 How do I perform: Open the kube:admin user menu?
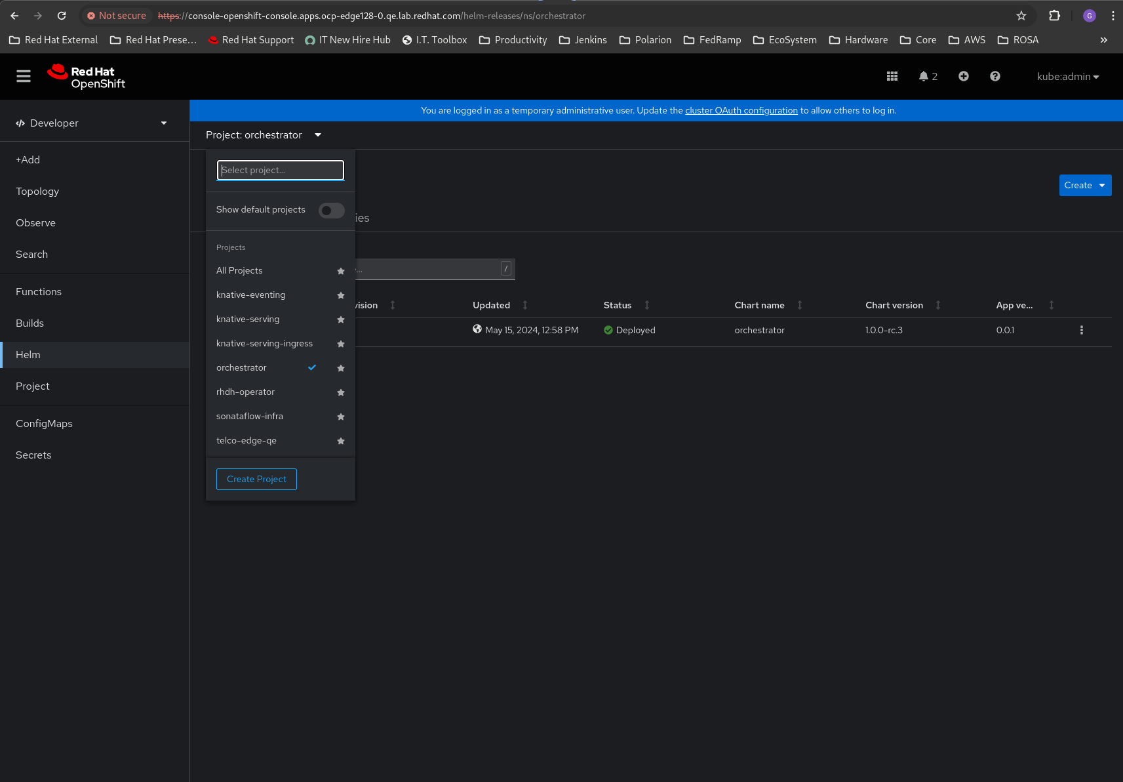click(1067, 77)
